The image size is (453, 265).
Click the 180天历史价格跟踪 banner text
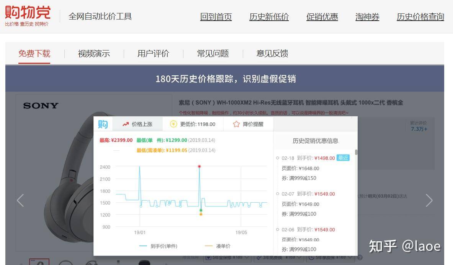click(226, 79)
